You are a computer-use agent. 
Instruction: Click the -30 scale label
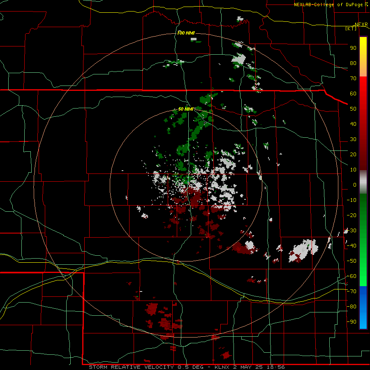(351, 231)
